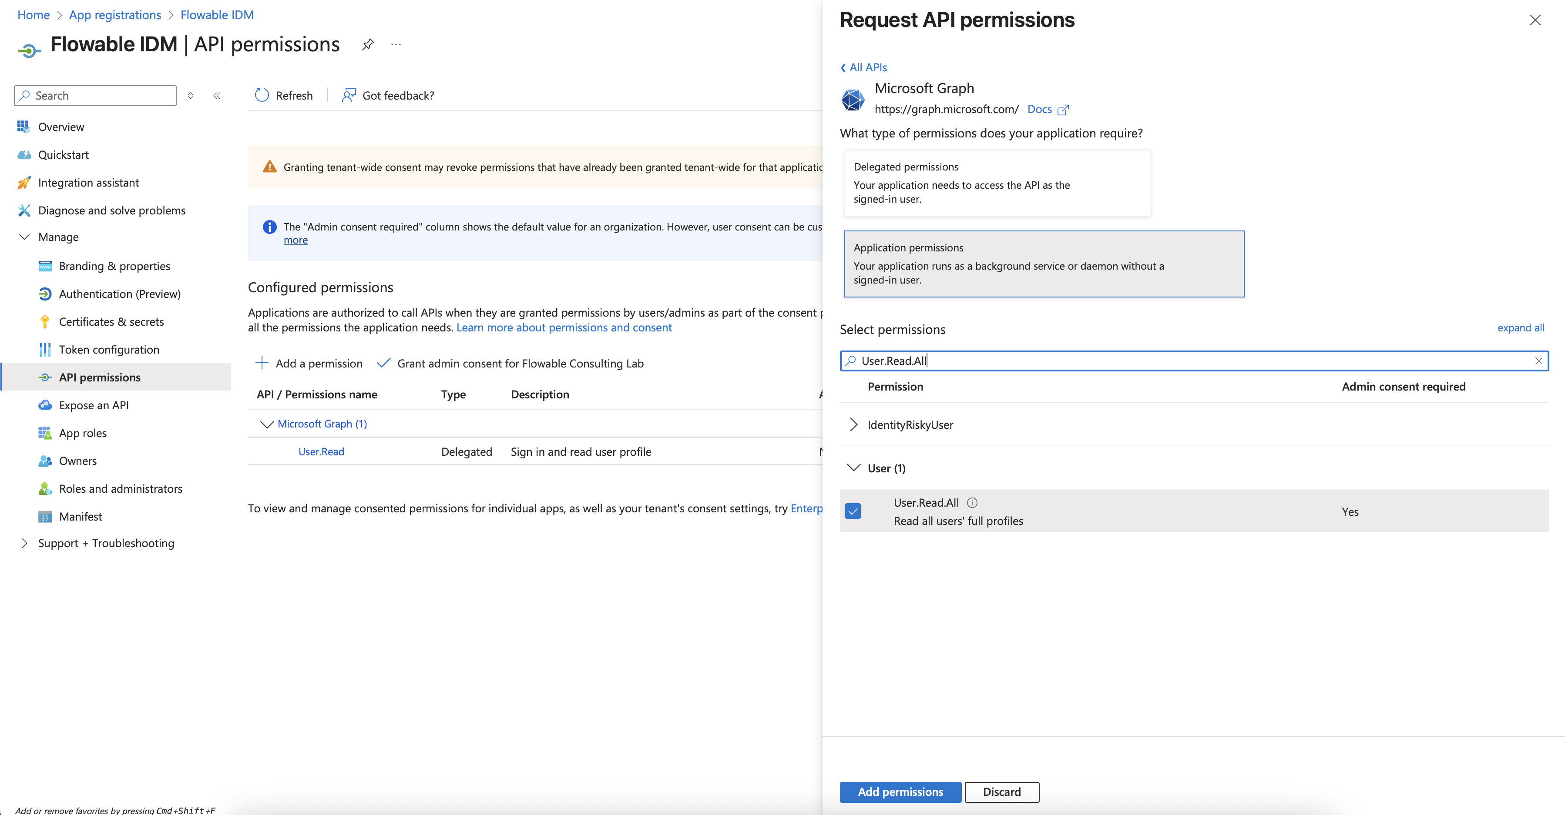The image size is (1565, 815).
Task: Select Delegated permissions tile
Action: [996, 183]
